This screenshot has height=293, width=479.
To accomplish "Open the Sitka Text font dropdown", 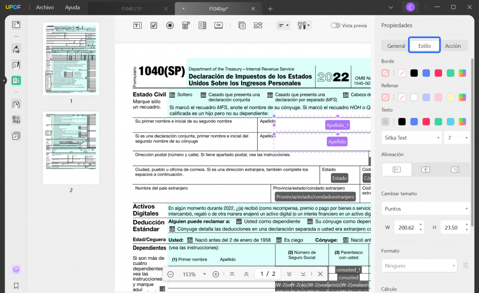I will 411,137.
